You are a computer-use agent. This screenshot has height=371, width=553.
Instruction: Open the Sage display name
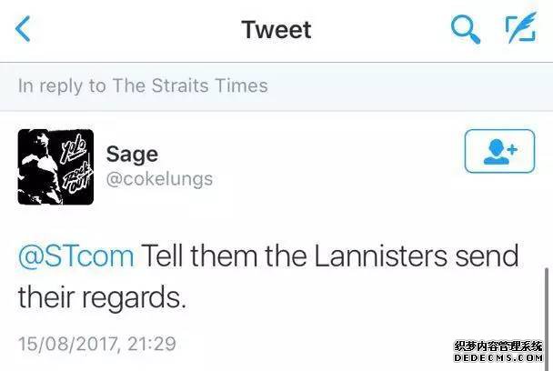[x=132, y=155]
